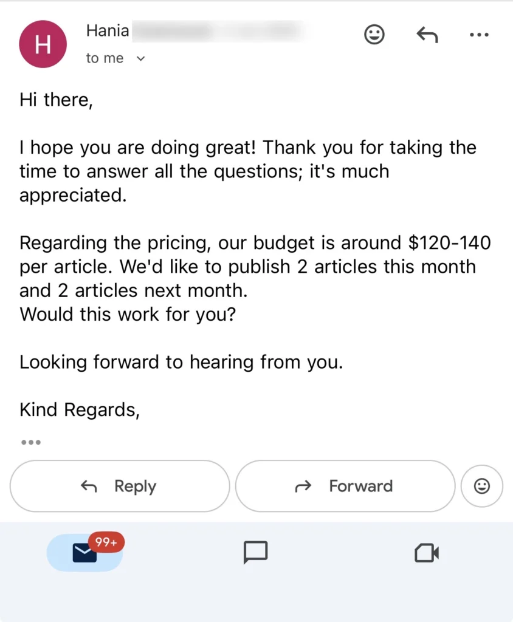This screenshot has width=513, height=622.
Task: Add emoji reaction from email header
Action: click(x=374, y=35)
